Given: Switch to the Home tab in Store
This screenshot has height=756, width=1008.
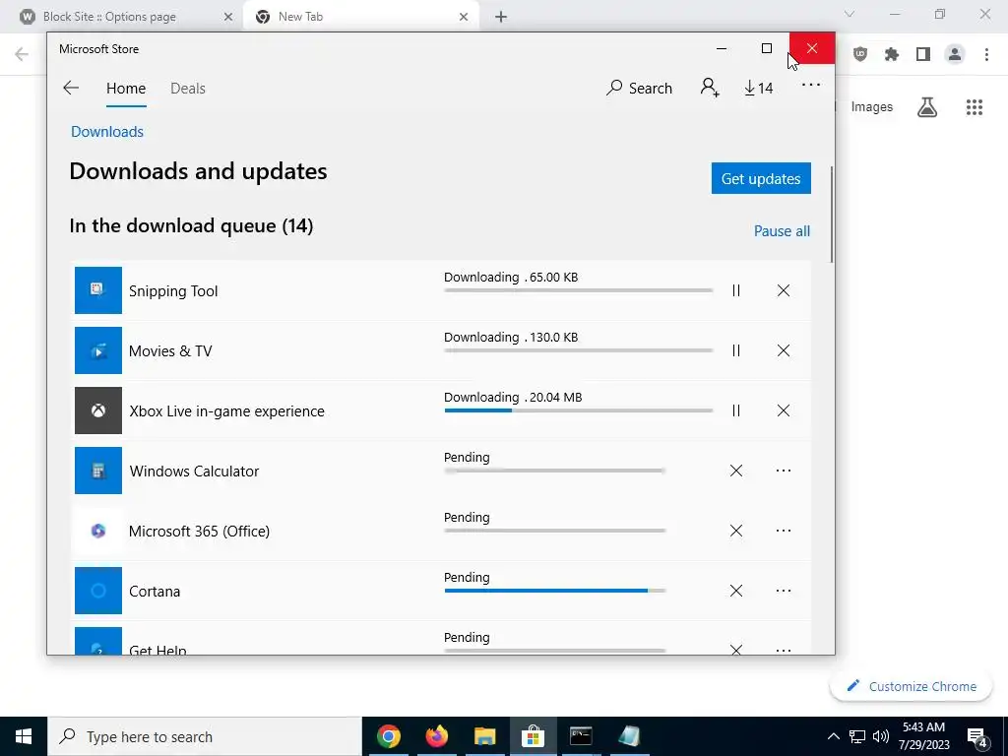Looking at the screenshot, I should point(126,89).
